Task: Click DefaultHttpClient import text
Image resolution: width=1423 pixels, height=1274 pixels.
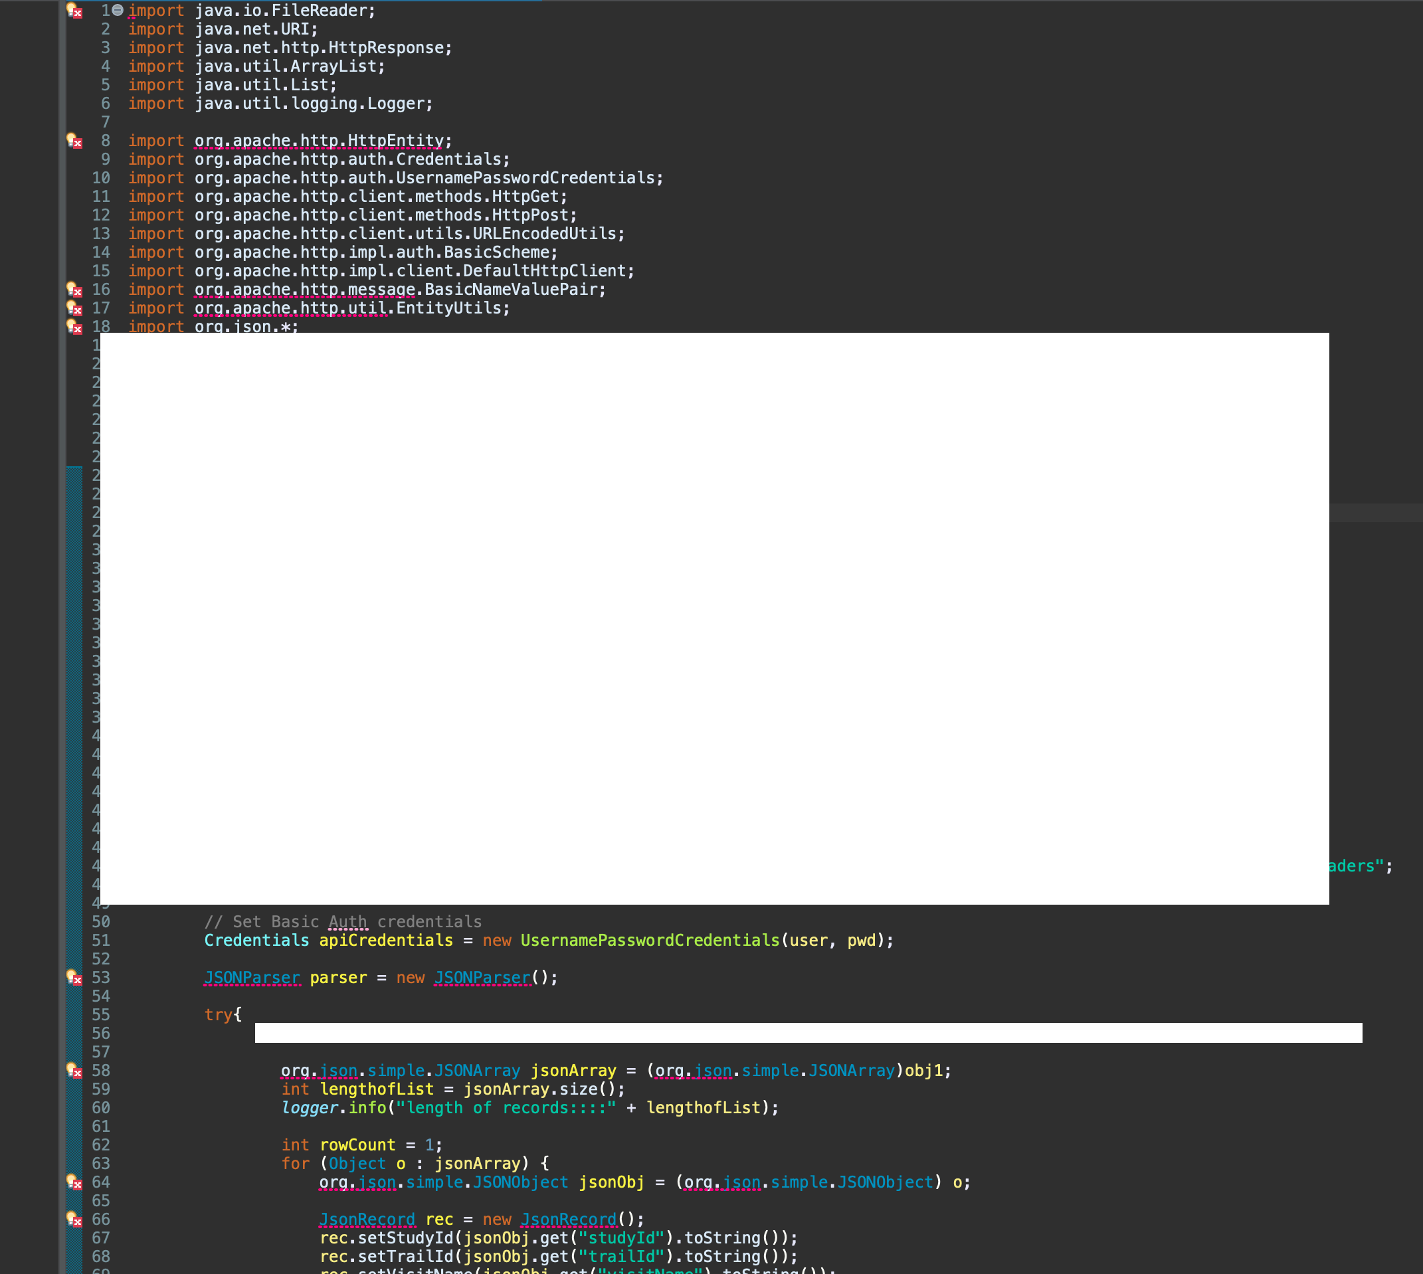Action: pyautogui.click(x=415, y=271)
